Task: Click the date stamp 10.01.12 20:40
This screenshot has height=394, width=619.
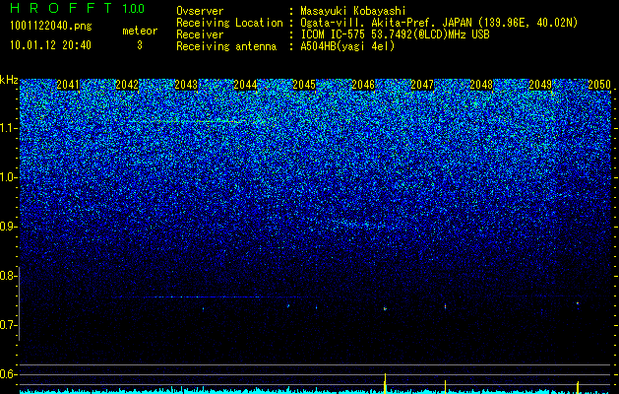Action: pos(50,45)
